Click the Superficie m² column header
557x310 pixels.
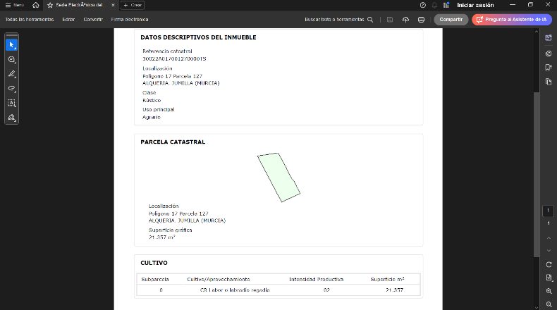(387, 280)
